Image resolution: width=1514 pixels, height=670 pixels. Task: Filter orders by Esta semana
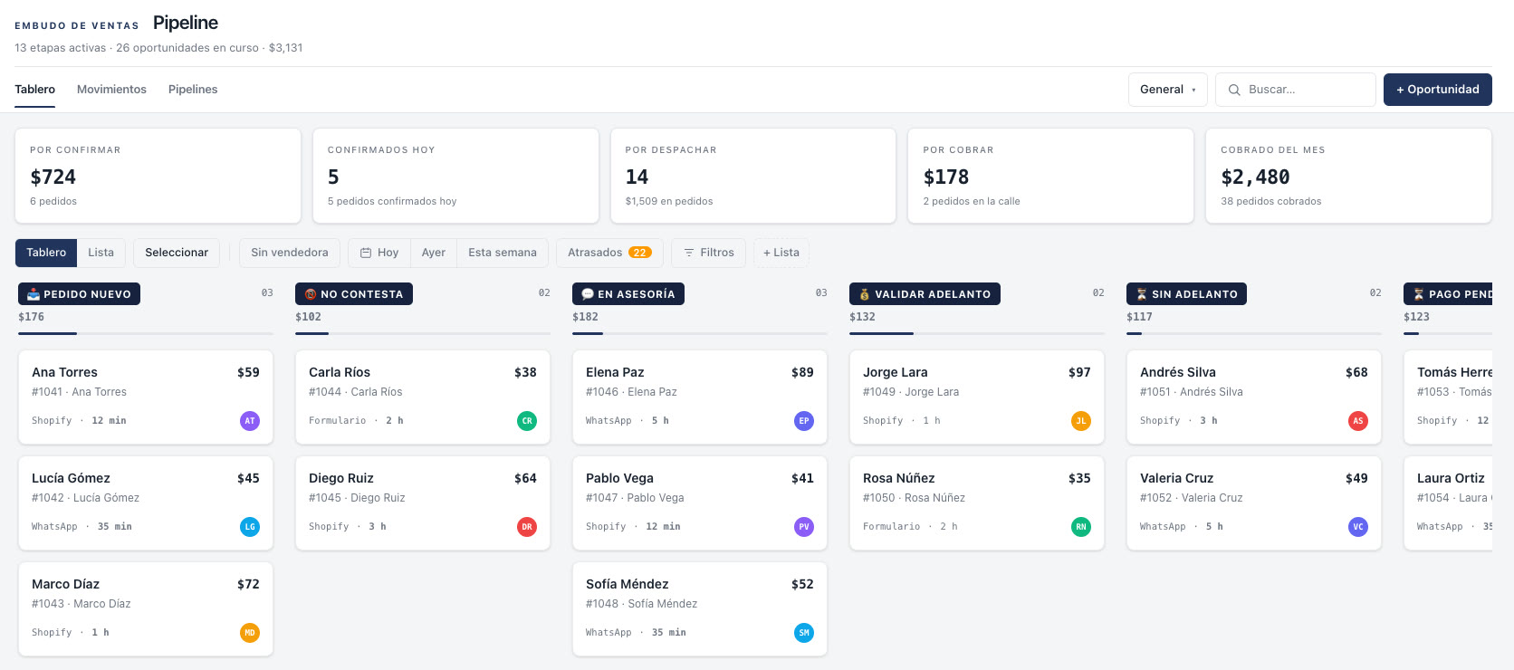(503, 253)
